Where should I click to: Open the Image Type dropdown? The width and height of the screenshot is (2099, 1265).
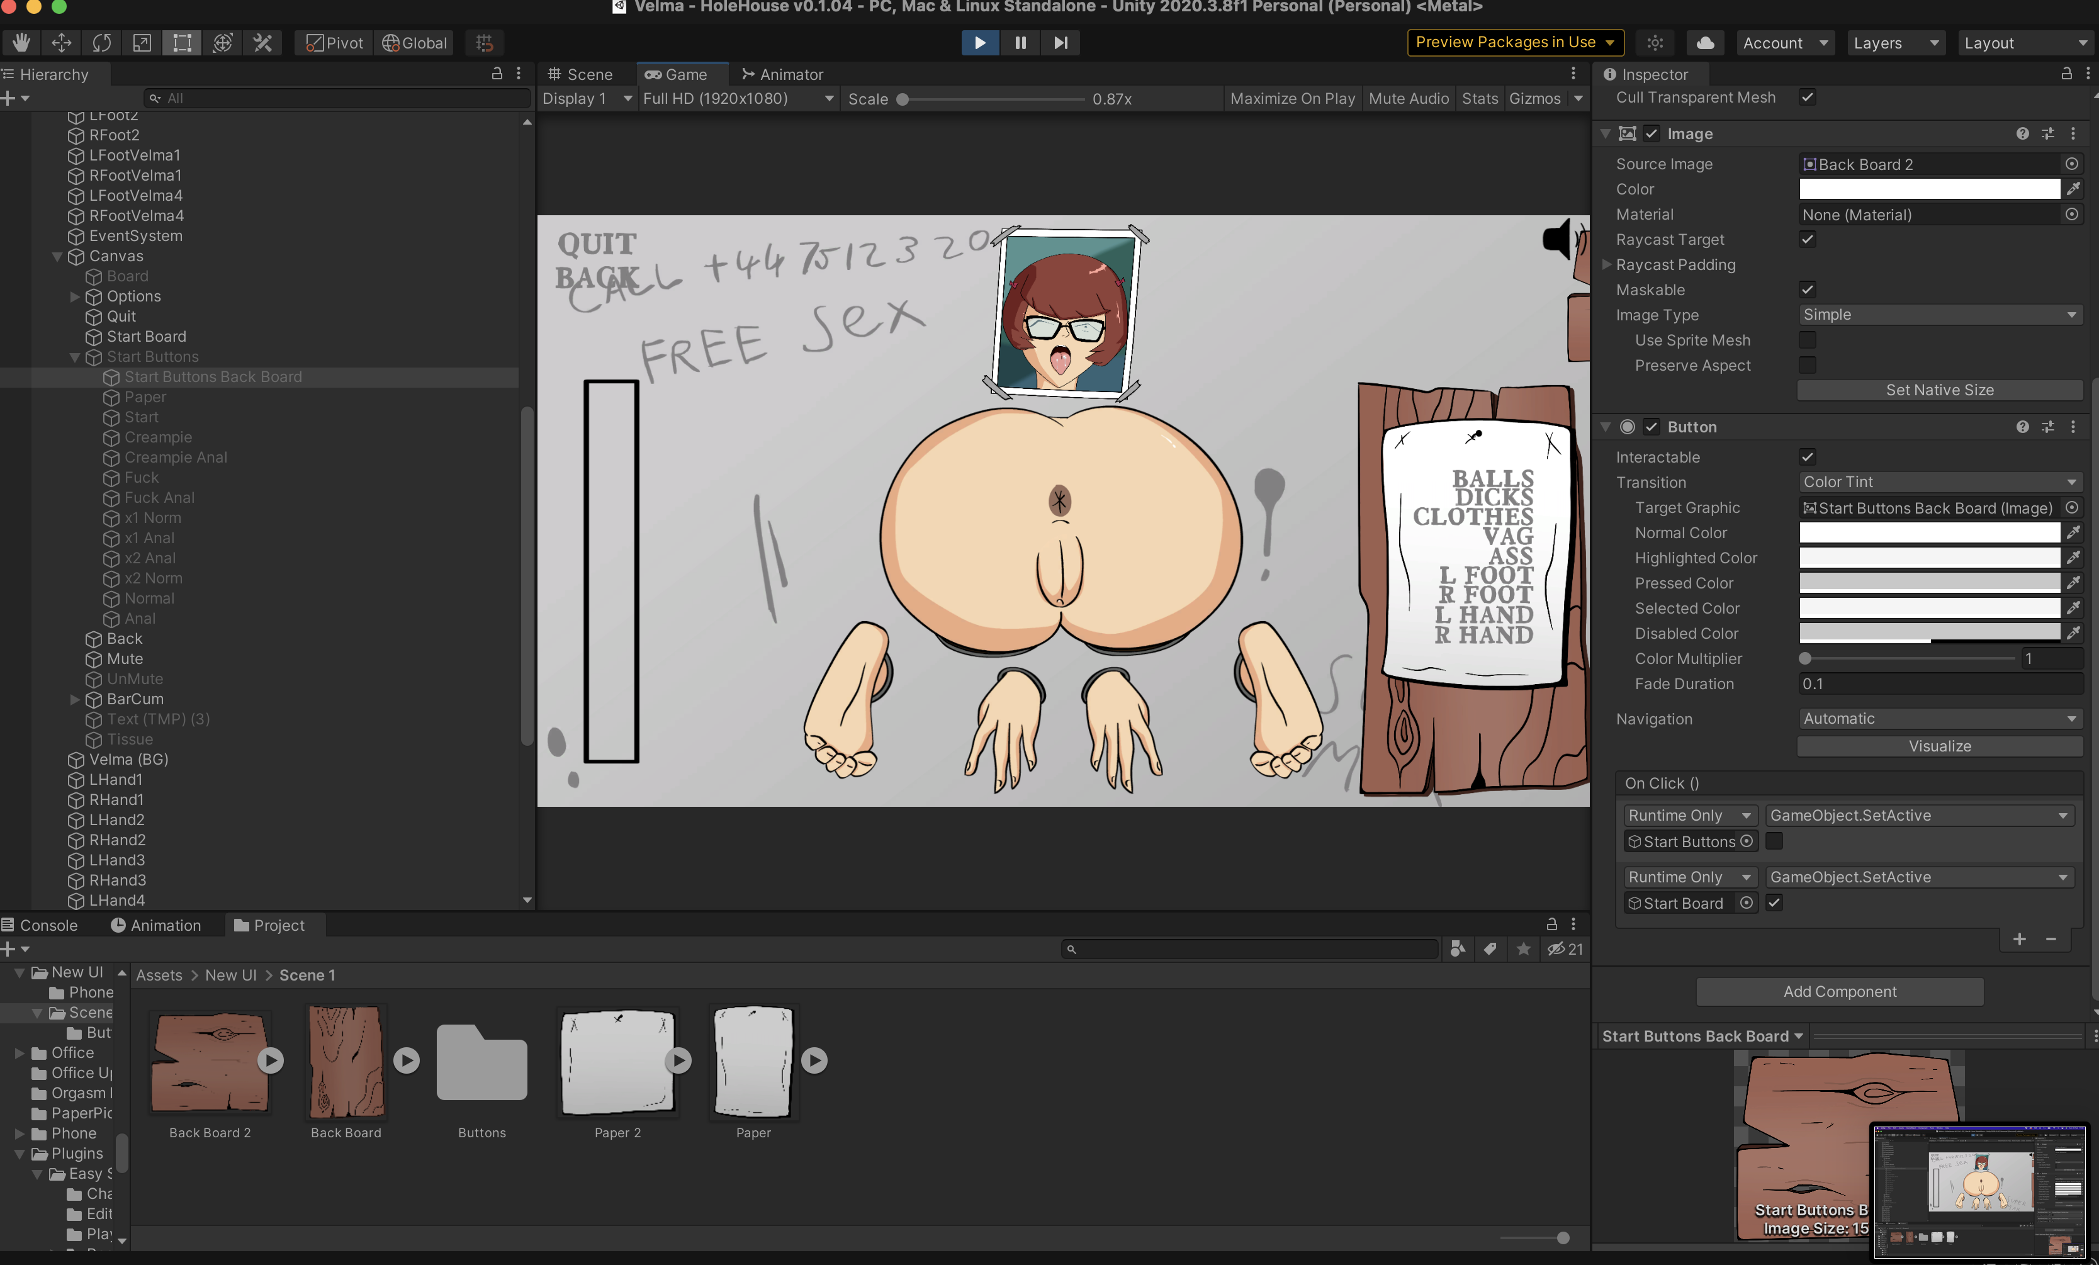[1940, 314]
